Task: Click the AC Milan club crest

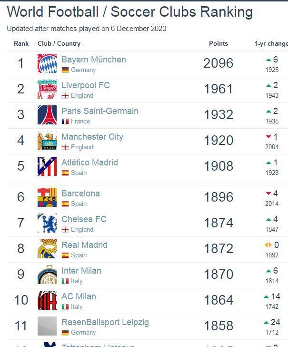Action: tap(47, 300)
